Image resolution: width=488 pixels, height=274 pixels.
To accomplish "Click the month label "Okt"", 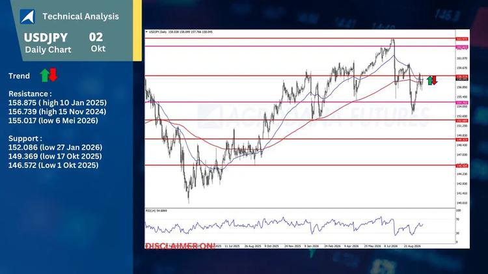I will coord(98,49).
